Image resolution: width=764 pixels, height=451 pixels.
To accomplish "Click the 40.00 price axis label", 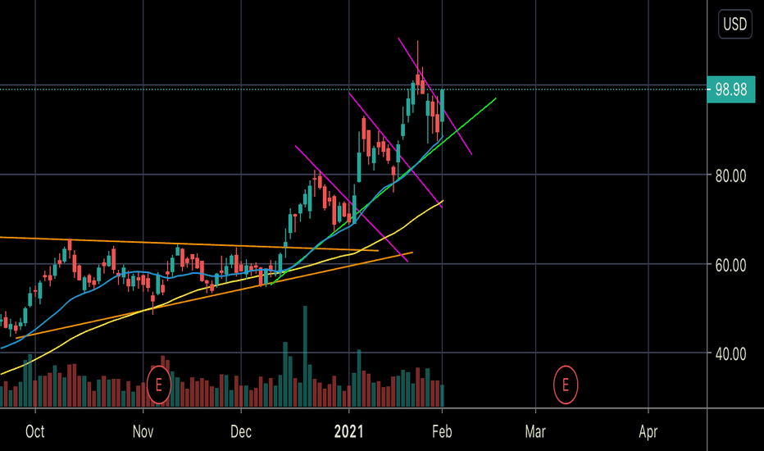I will click(730, 354).
